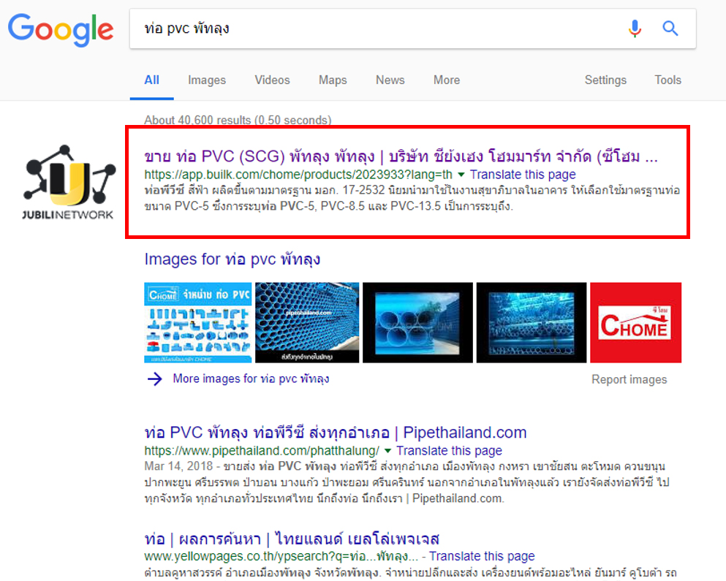Expand the dropdown arrow after builk.com URL
The width and height of the screenshot is (726, 581).
coord(461,175)
